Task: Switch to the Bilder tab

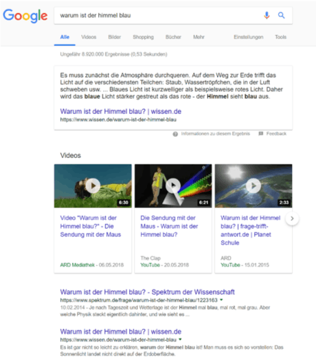Action: tap(115, 37)
